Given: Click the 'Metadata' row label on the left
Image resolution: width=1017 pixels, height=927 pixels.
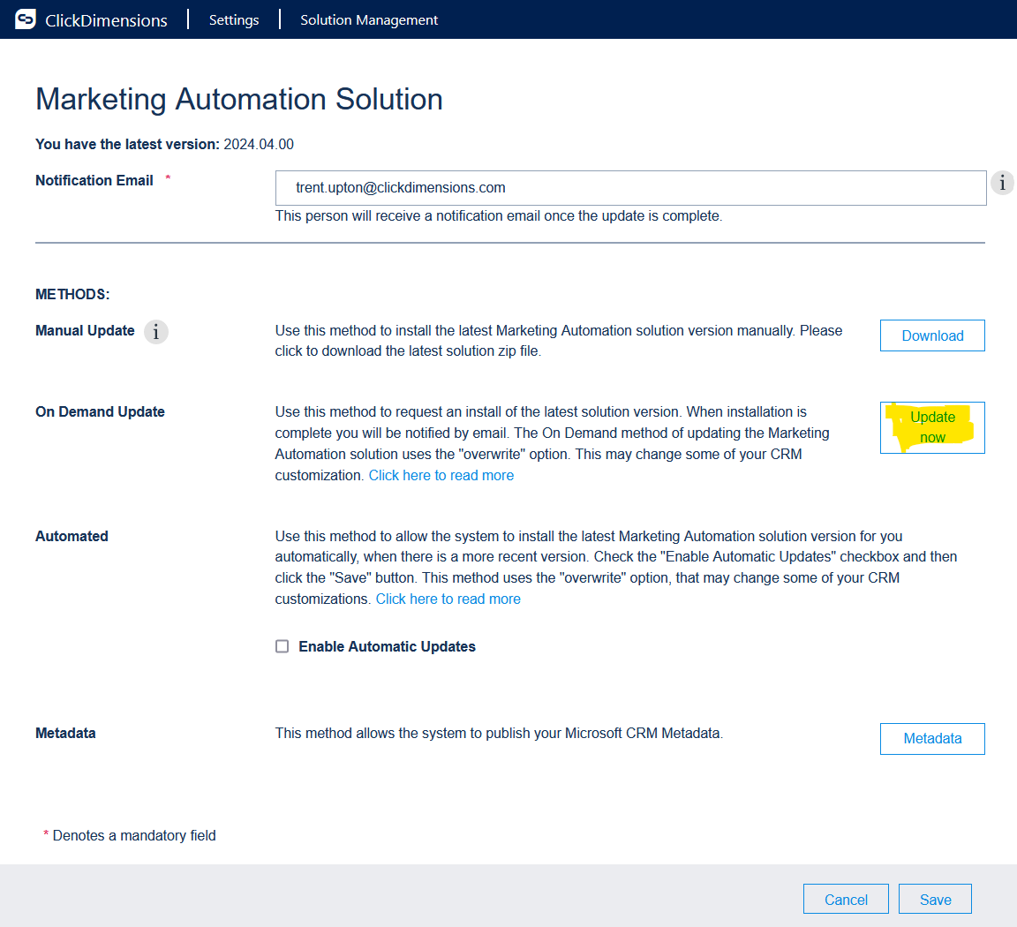Looking at the screenshot, I should 65,733.
